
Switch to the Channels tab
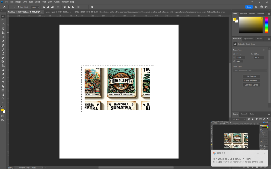click(244, 114)
